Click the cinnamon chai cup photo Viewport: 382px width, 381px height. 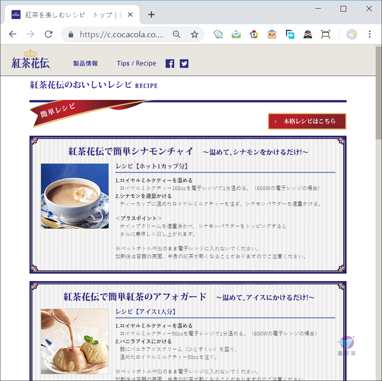pos(75,196)
